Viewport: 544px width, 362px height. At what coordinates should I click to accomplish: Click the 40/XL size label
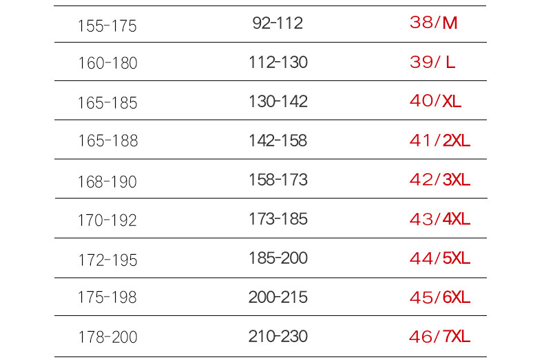[x=435, y=101]
